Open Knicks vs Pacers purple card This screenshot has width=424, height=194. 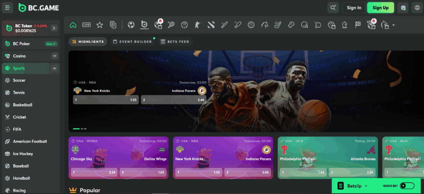tap(223, 157)
